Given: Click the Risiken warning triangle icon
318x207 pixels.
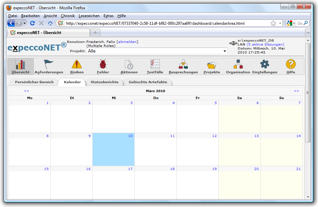Looking at the screenshot, I should [x=77, y=64].
